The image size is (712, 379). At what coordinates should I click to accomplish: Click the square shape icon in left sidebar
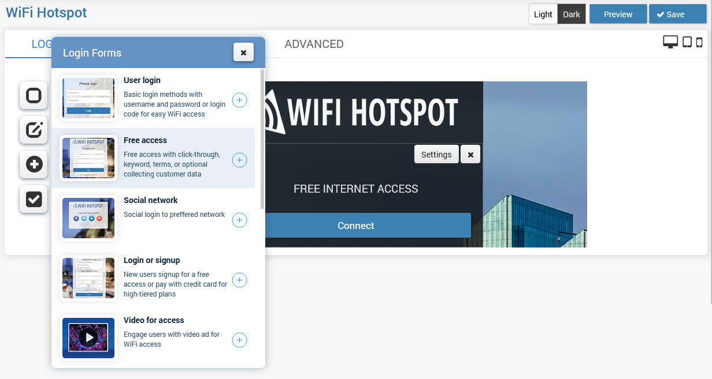[34, 95]
